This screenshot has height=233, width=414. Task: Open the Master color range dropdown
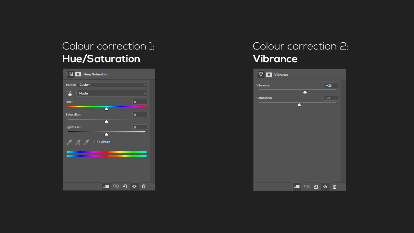(x=112, y=93)
